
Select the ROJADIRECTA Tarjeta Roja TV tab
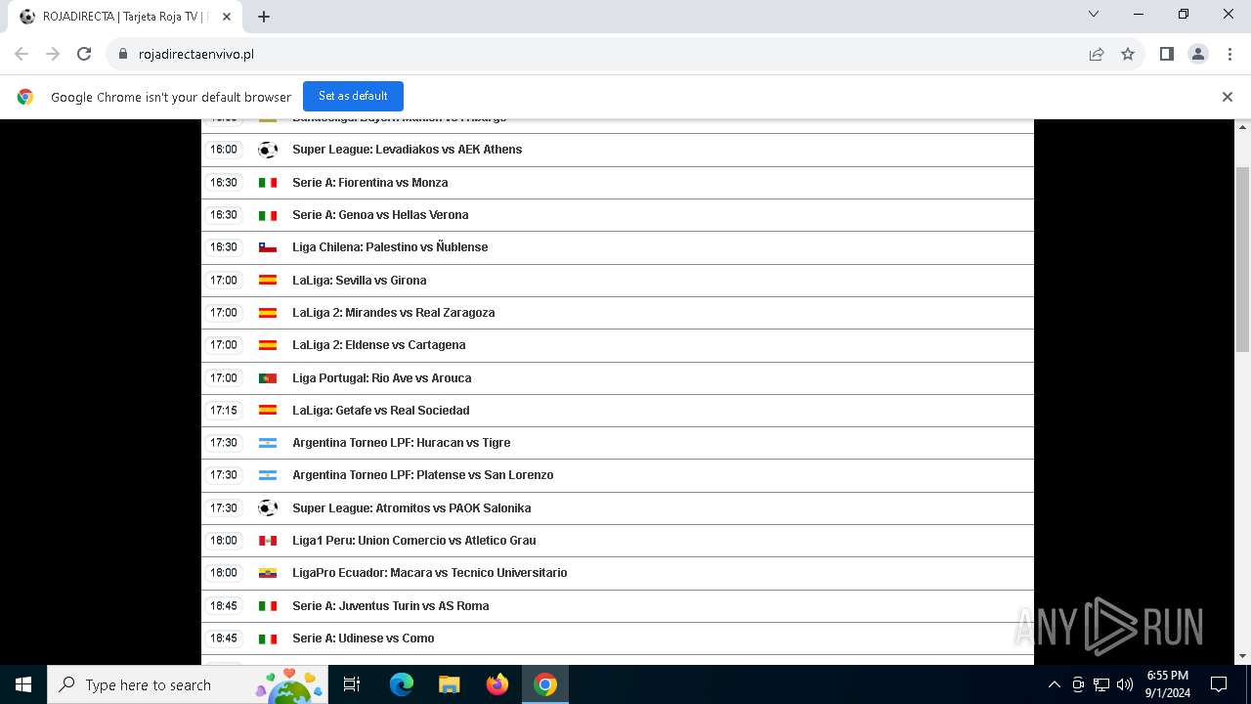(x=124, y=17)
